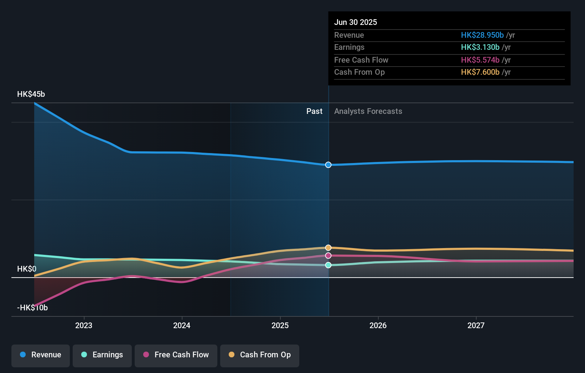The width and height of the screenshot is (585, 373).
Task: Click the Free Cash Flow legend button
Action: 176,355
